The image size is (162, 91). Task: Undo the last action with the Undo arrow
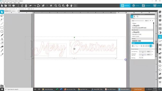click(31, 6)
